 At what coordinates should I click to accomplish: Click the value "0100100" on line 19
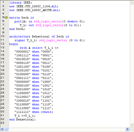(x=22, y=70)
